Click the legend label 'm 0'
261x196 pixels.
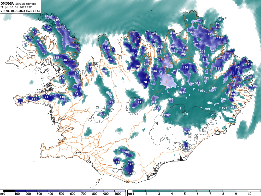(x=3, y=194)
